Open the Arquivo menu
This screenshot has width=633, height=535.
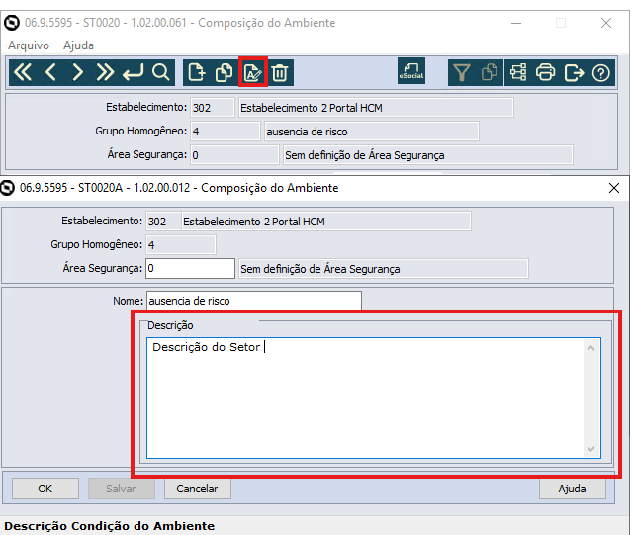pos(29,45)
